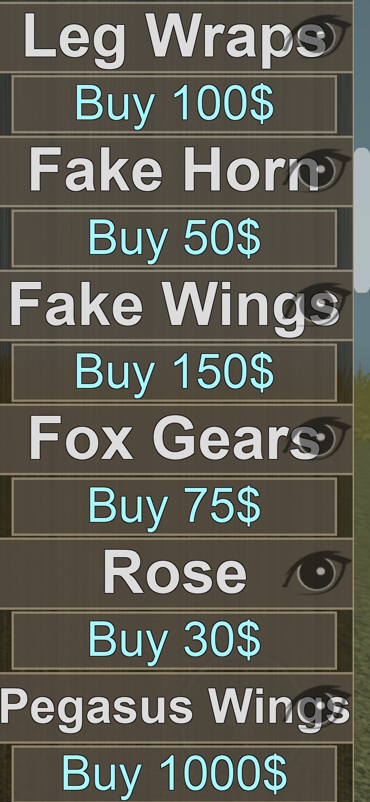Buy Leg Wraps for 100$
The image size is (370, 802).
(174, 105)
